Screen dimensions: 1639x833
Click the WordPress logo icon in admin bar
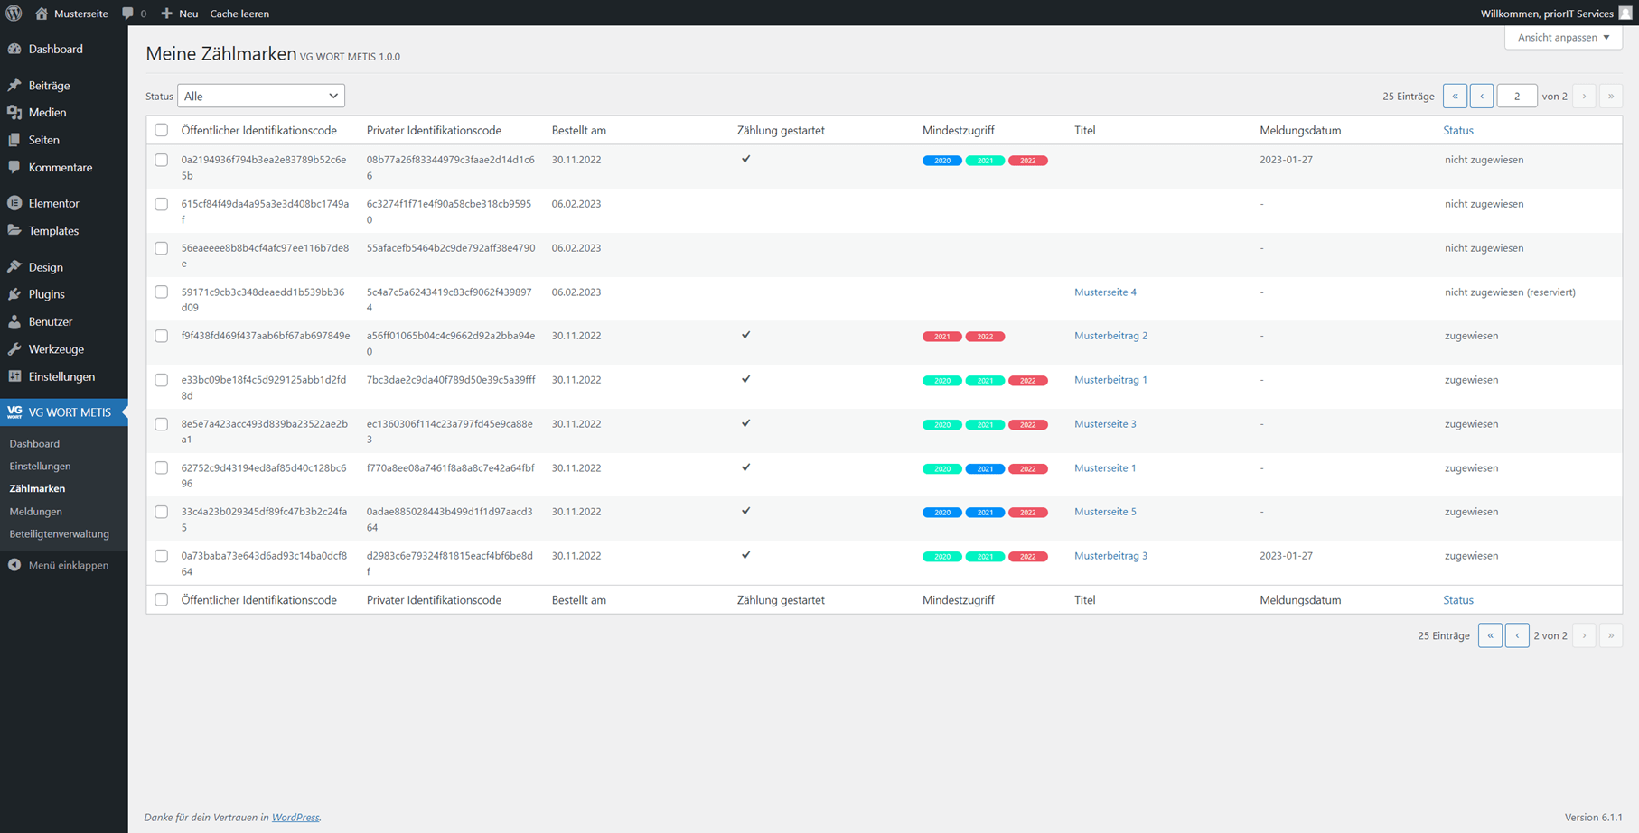coord(14,14)
